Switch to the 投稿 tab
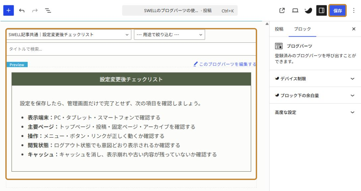 [279, 29]
